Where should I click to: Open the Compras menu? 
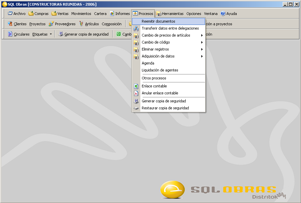coord(38,14)
